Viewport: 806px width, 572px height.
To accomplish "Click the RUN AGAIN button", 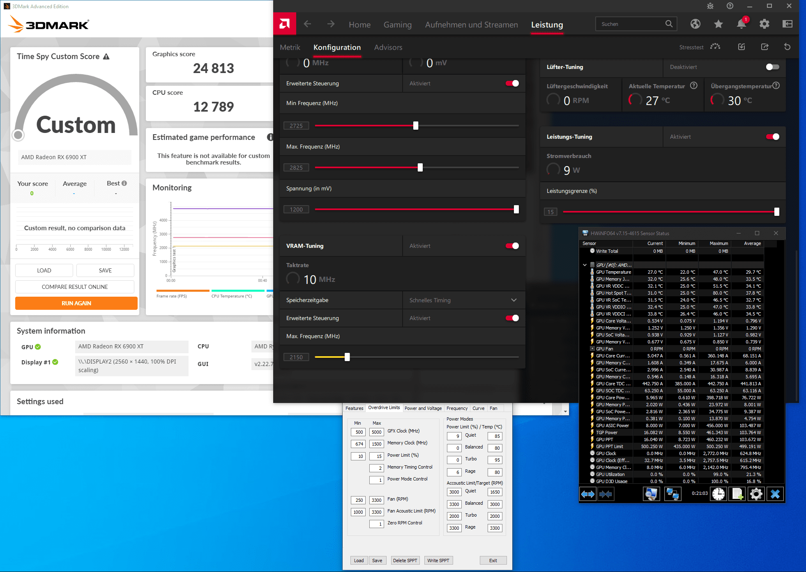I will tap(76, 303).
